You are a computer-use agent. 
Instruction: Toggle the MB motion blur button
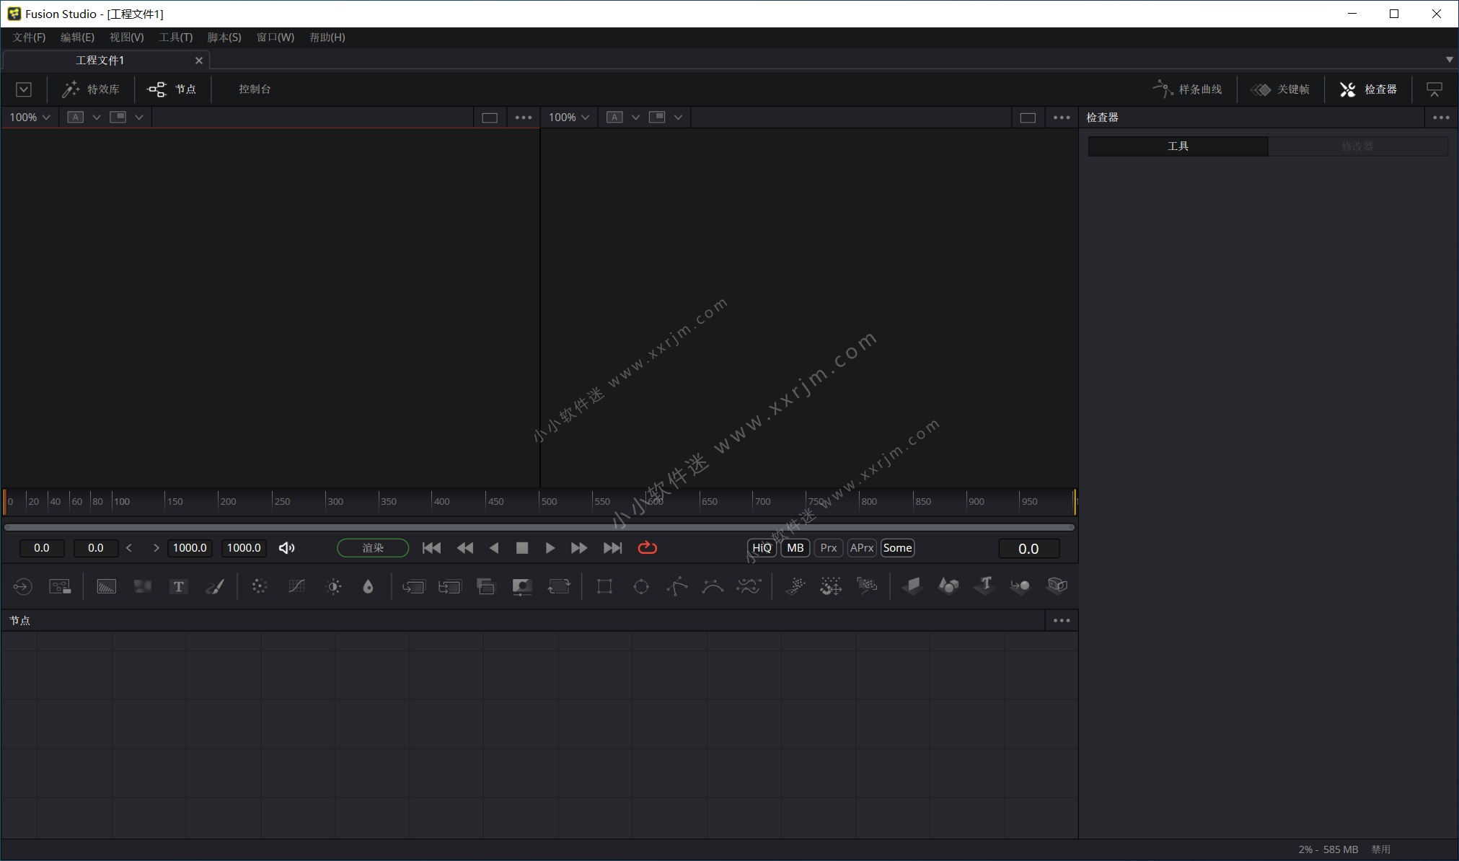tap(795, 548)
